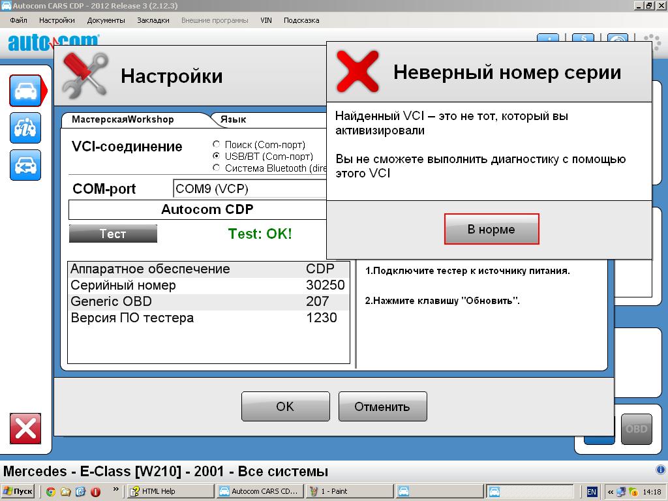Open the COM-port COM9 (VCP) dropdown
Screen dimensions: 668x501
250,189
